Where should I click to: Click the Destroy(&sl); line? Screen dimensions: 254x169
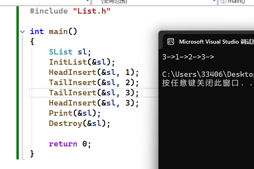[79, 123]
